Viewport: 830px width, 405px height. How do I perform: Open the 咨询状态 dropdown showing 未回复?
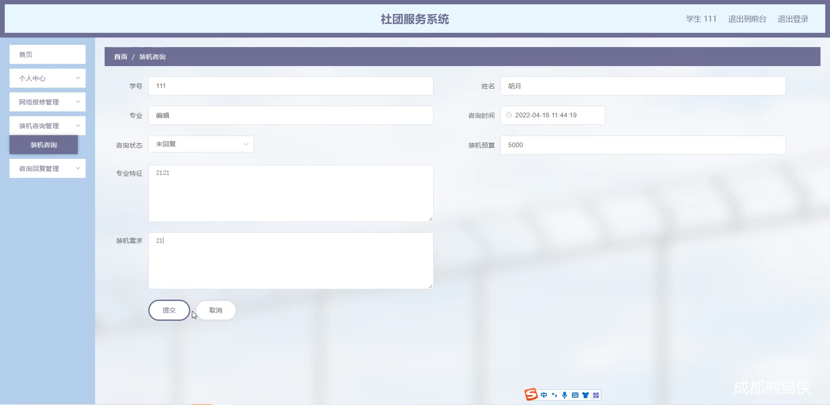pos(201,144)
